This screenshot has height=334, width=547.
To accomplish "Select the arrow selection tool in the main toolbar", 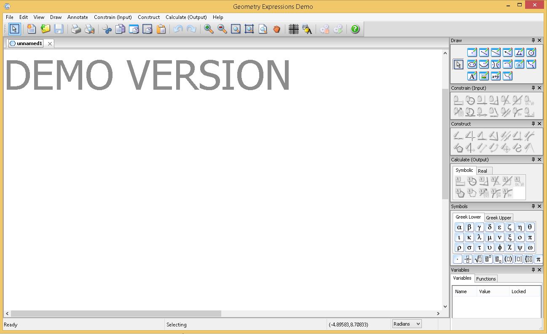I will (15, 29).
